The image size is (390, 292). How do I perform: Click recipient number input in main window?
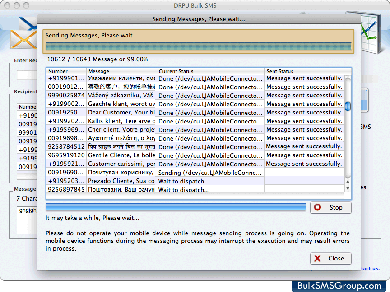[x=27, y=75]
